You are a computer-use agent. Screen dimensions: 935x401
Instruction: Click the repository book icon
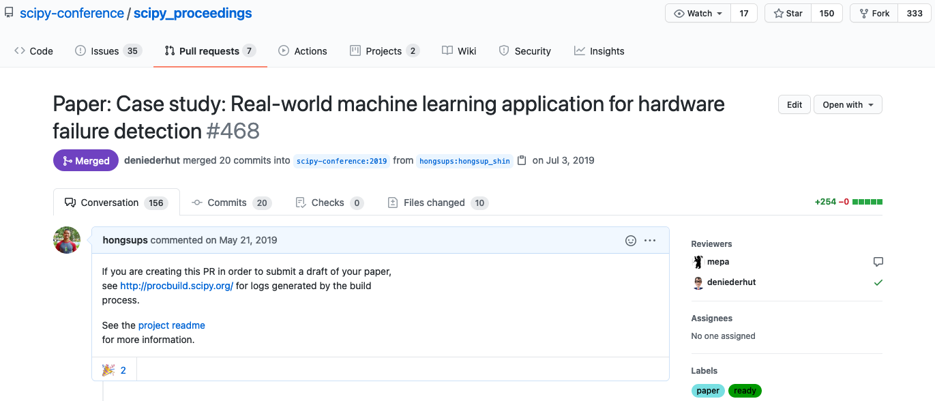click(9, 14)
